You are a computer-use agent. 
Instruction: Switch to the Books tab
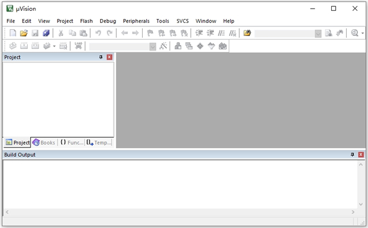tap(44, 142)
